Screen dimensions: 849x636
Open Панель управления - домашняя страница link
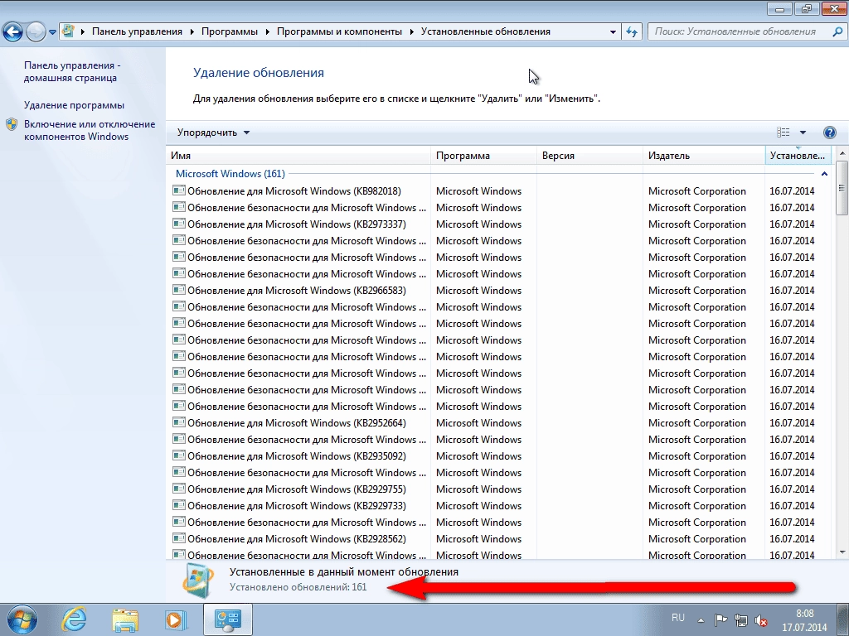72,71
